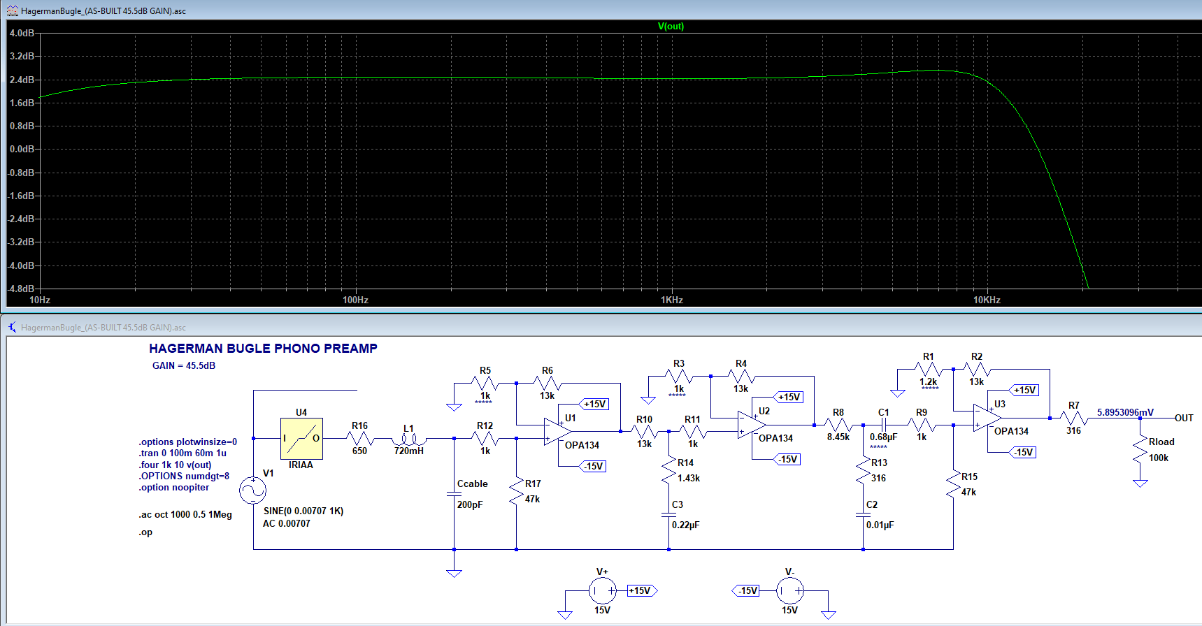Click the GAIN = 45.5dB comment text
This screenshot has width=1202, height=626.
tap(184, 365)
